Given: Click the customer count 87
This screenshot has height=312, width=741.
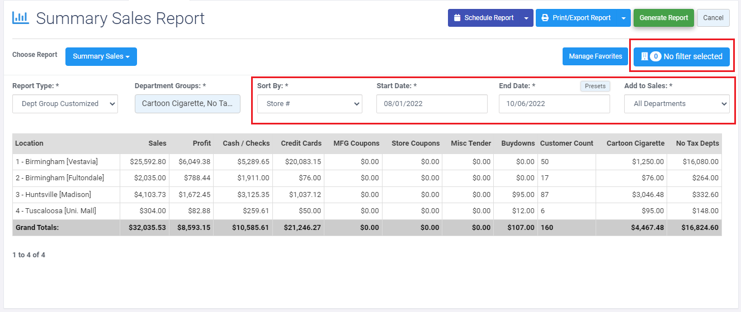Looking at the screenshot, I should coord(545,195).
